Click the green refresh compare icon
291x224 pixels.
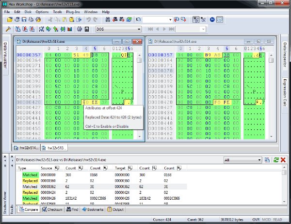pos(276,160)
